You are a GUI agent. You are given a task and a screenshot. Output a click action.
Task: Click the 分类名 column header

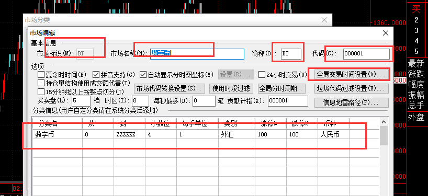58,123
